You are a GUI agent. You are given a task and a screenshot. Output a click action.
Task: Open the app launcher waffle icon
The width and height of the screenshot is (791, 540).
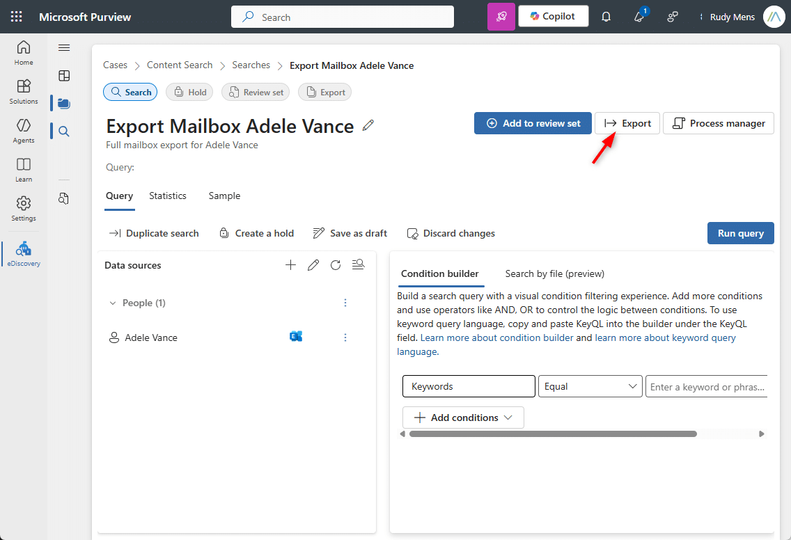coord(17,17)
